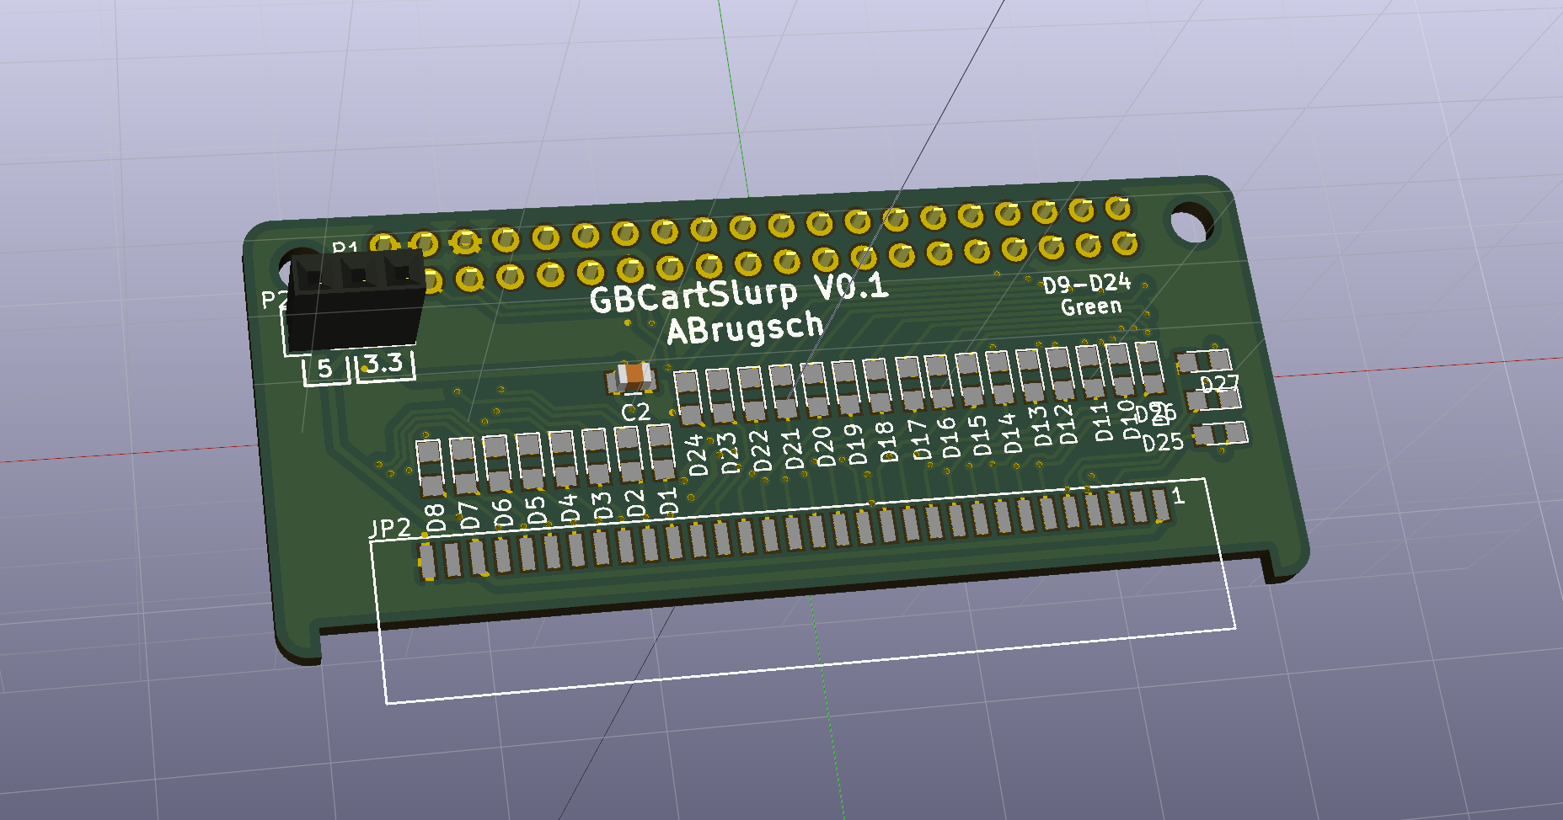
Task: Click the D5 LED label
Action: pos(535,511)
